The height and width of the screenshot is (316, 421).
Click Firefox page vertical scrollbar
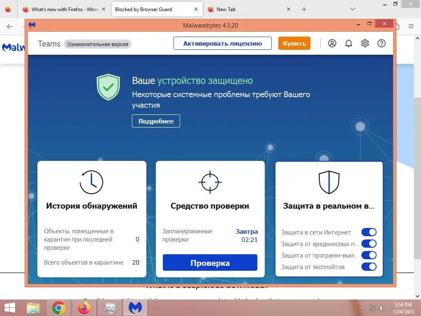(x=418, y=179)
